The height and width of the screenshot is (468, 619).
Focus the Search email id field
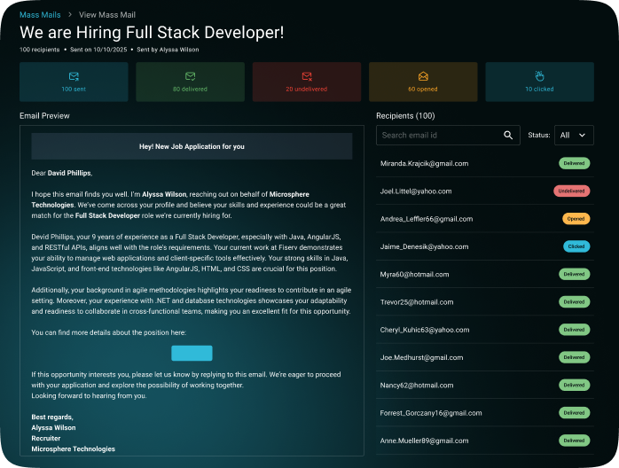[448, 136]
